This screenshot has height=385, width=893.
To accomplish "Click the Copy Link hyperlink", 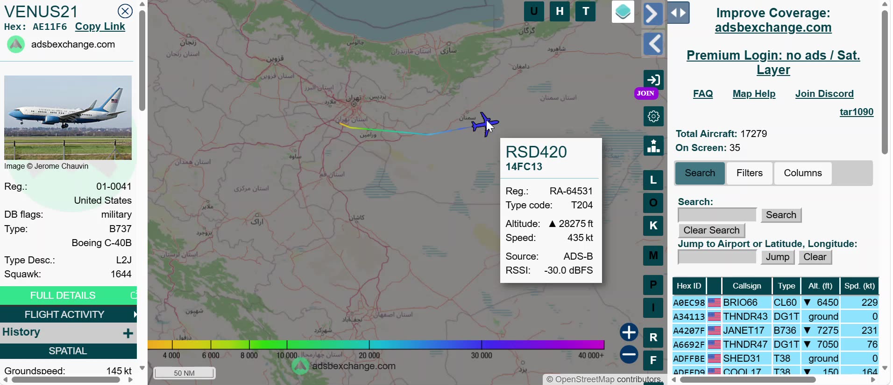I will coord(100,27).
